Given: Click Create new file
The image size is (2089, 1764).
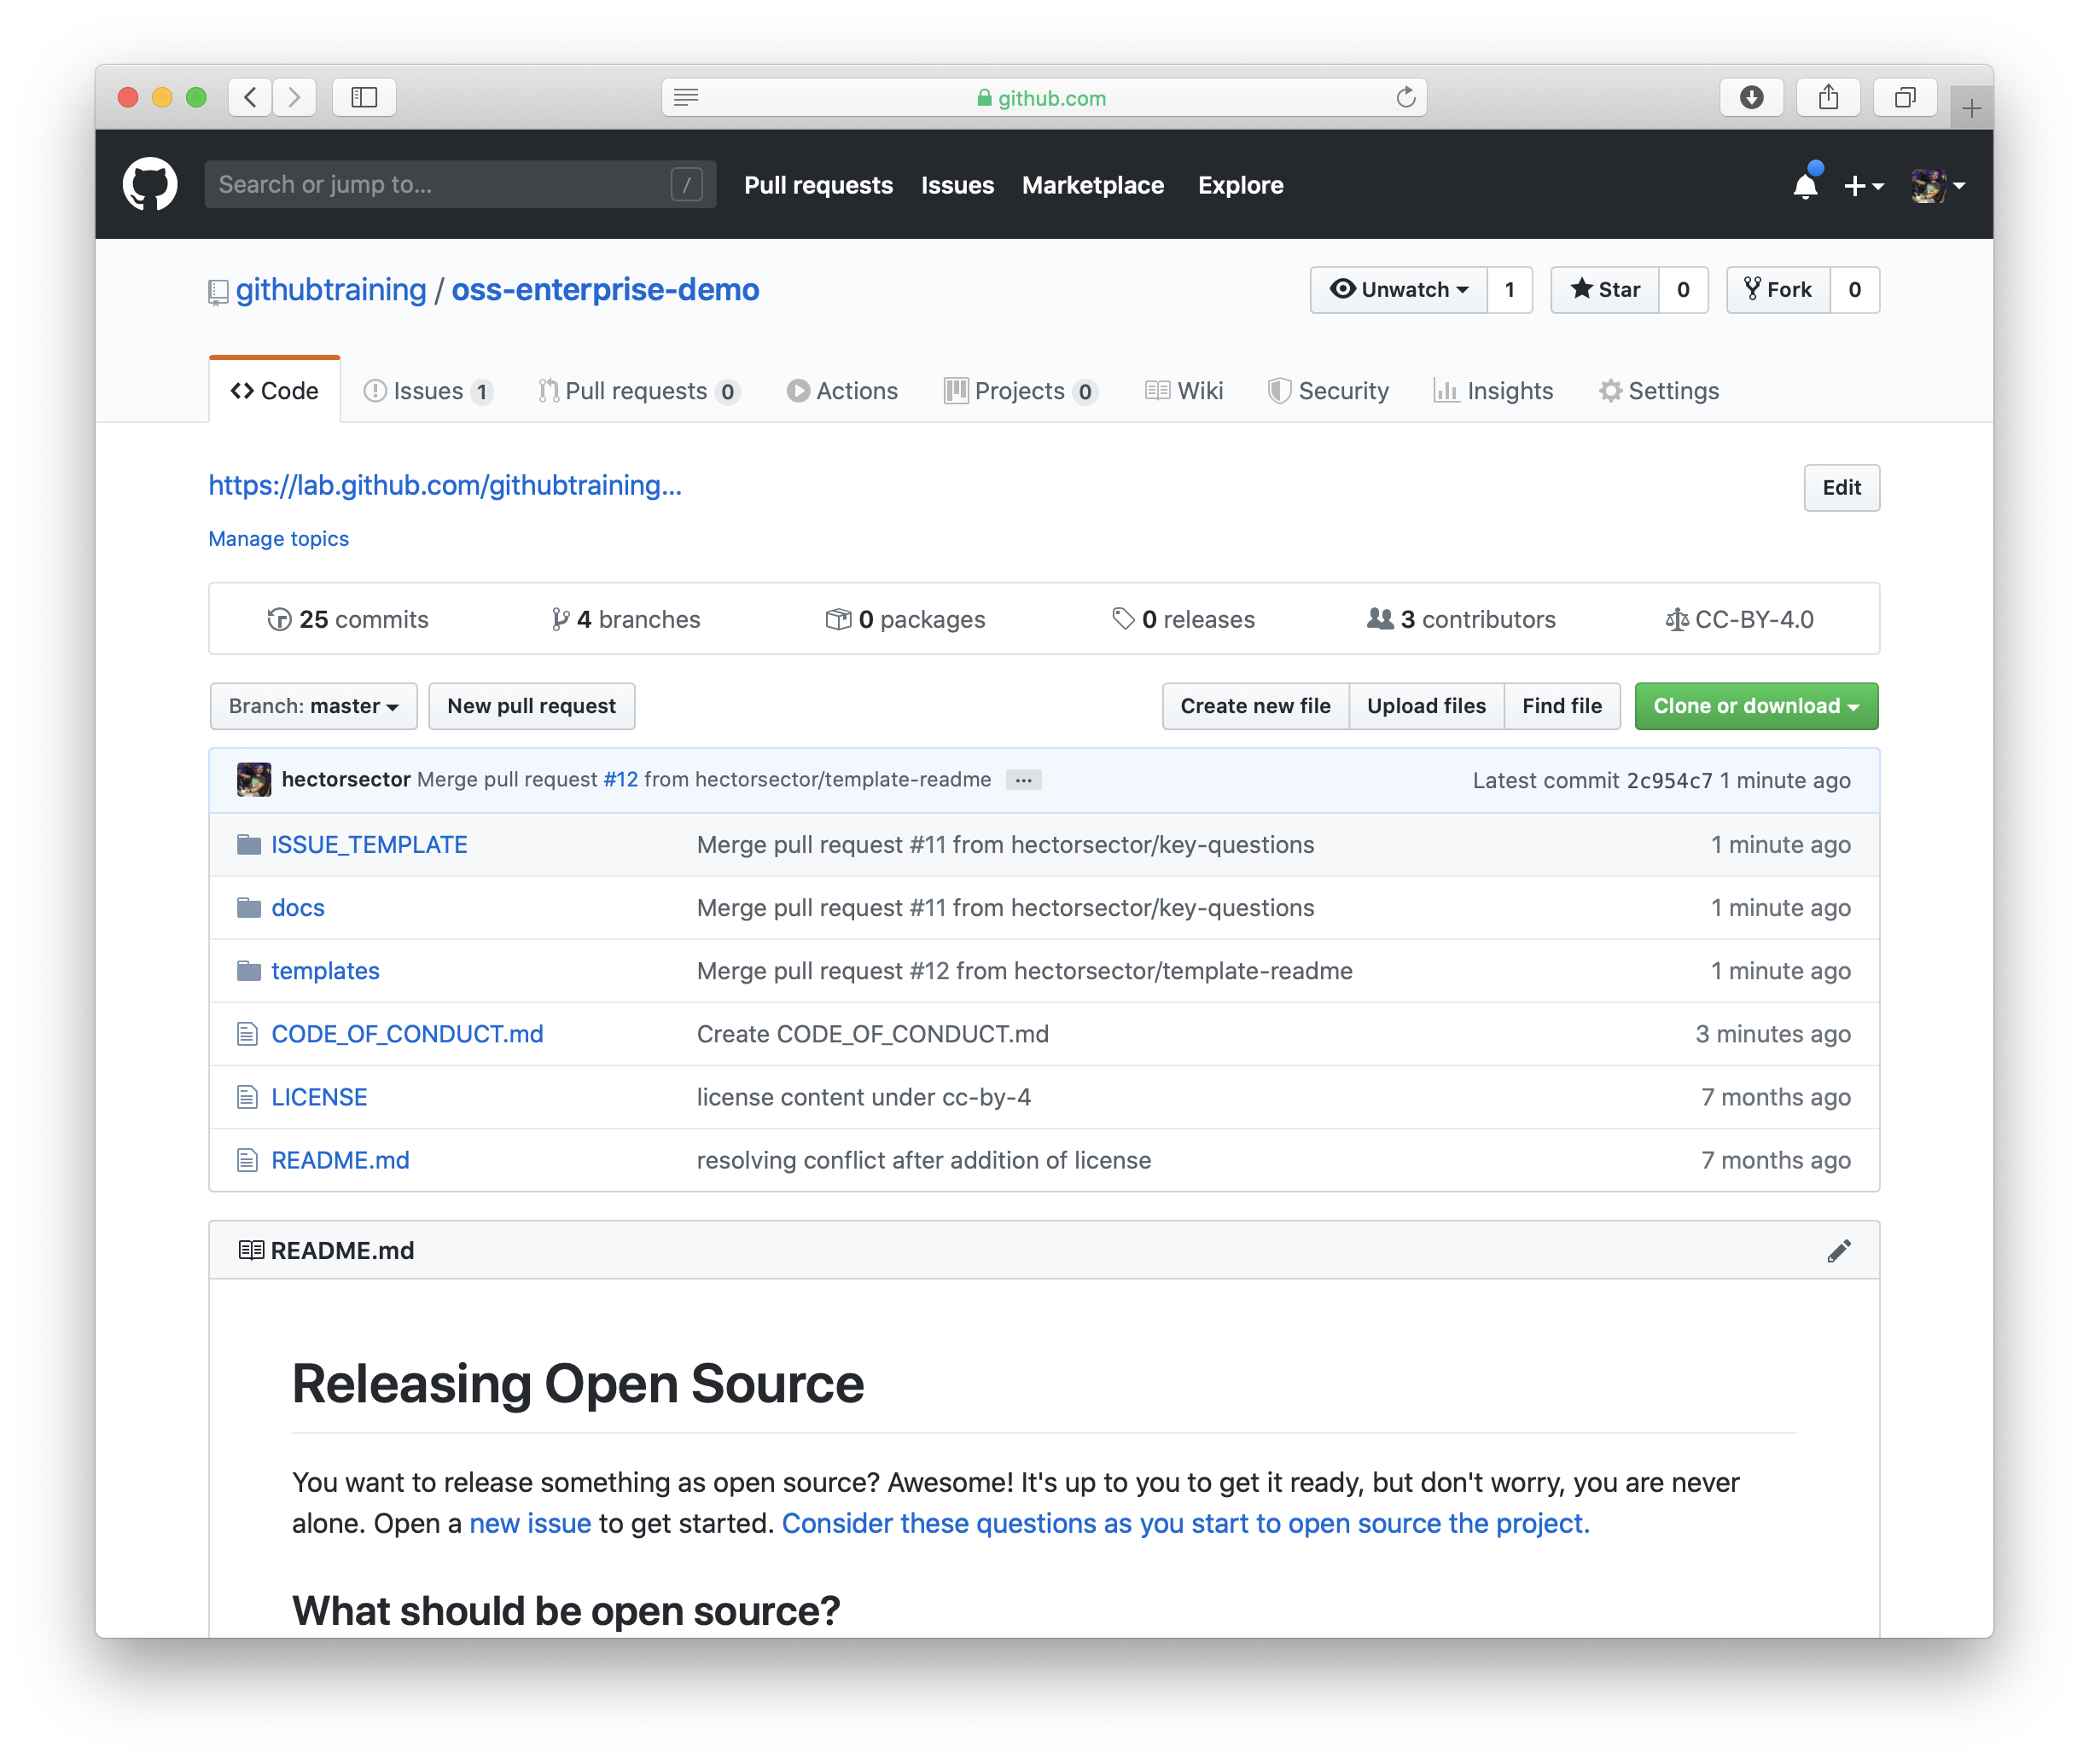Looking at the screenshot, I should click(x=1255, y=706).
